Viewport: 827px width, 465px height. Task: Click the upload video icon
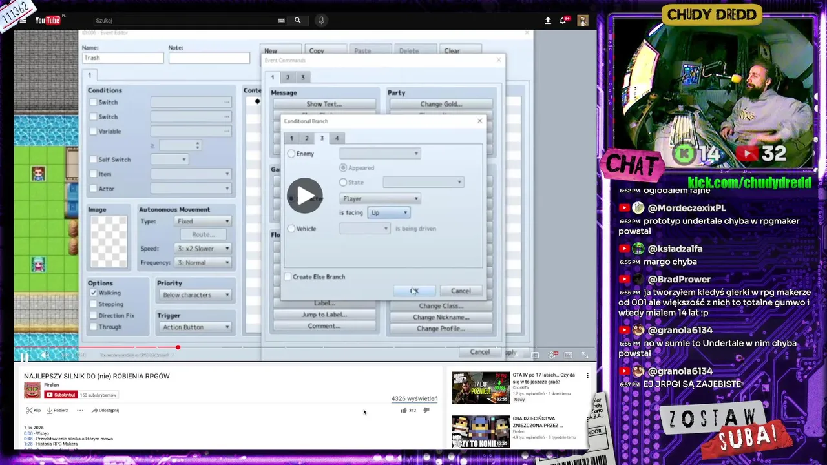[x=548, y=20]
